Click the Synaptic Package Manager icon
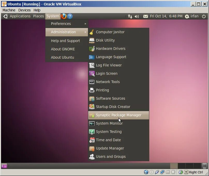 tap(92, 115)
